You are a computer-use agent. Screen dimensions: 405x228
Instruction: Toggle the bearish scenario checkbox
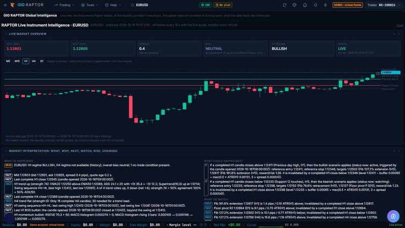206,187
